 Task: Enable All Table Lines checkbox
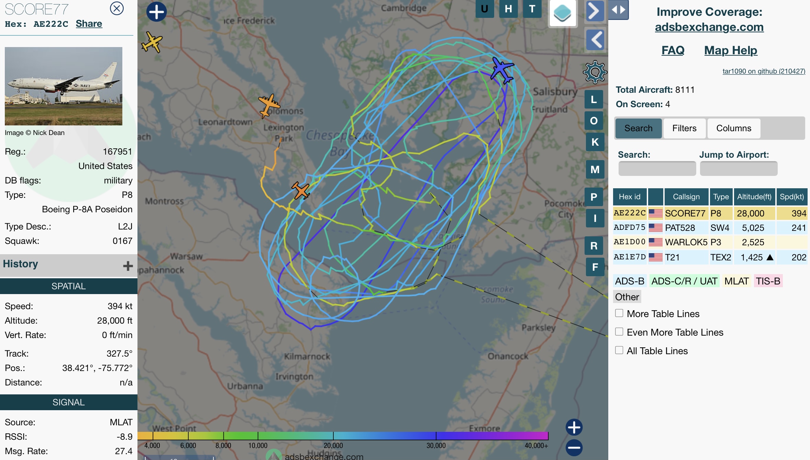[x=619, y=350]
